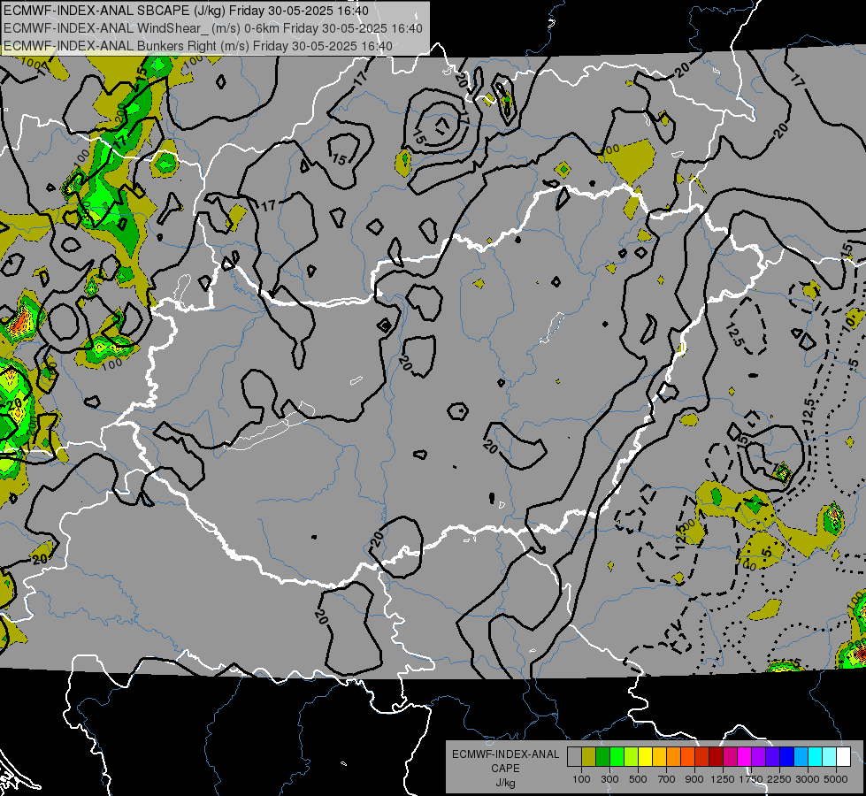Click the CAPE label in the legend

click(x=505, y=769)
